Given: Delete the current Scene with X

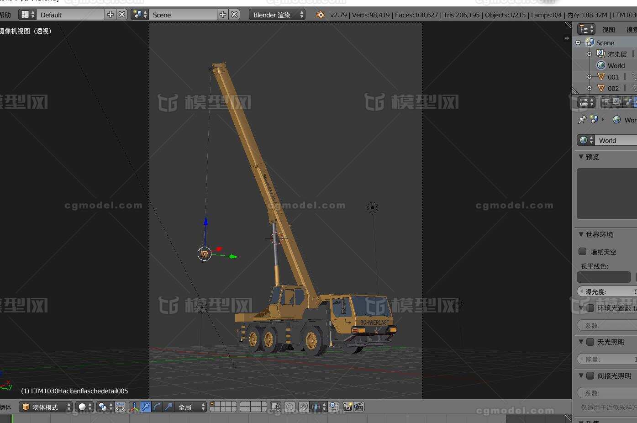Looking at the screenshot, I should 234,15.
